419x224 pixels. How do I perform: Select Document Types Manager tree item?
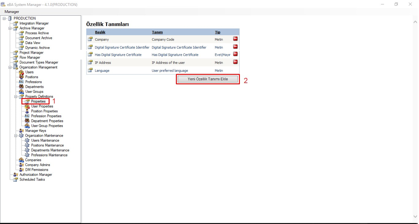coord(39,62)
